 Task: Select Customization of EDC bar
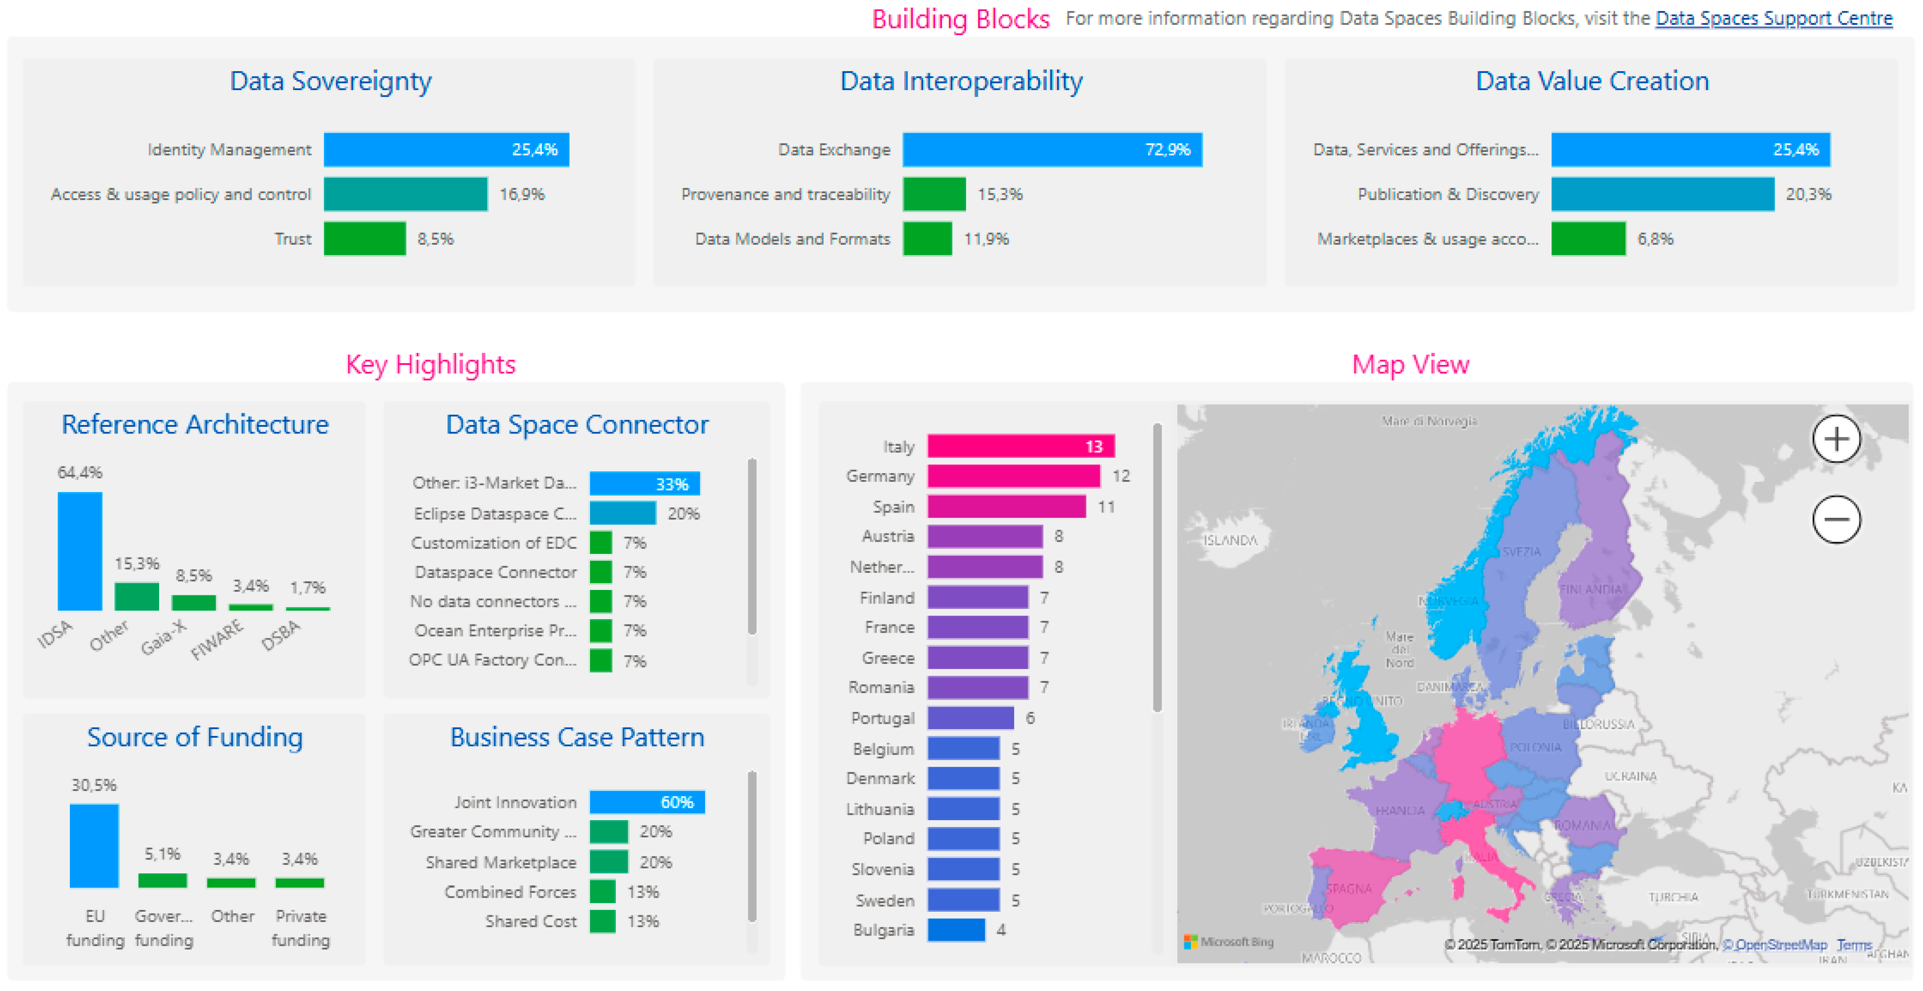tap(601, 543)
